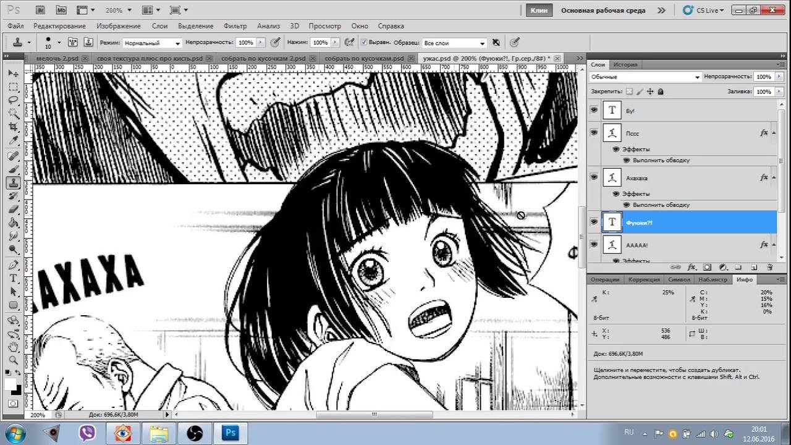The height and width of the screenshot is (445, 791).
Task: Select the Move tool
Action: (13, 74)
